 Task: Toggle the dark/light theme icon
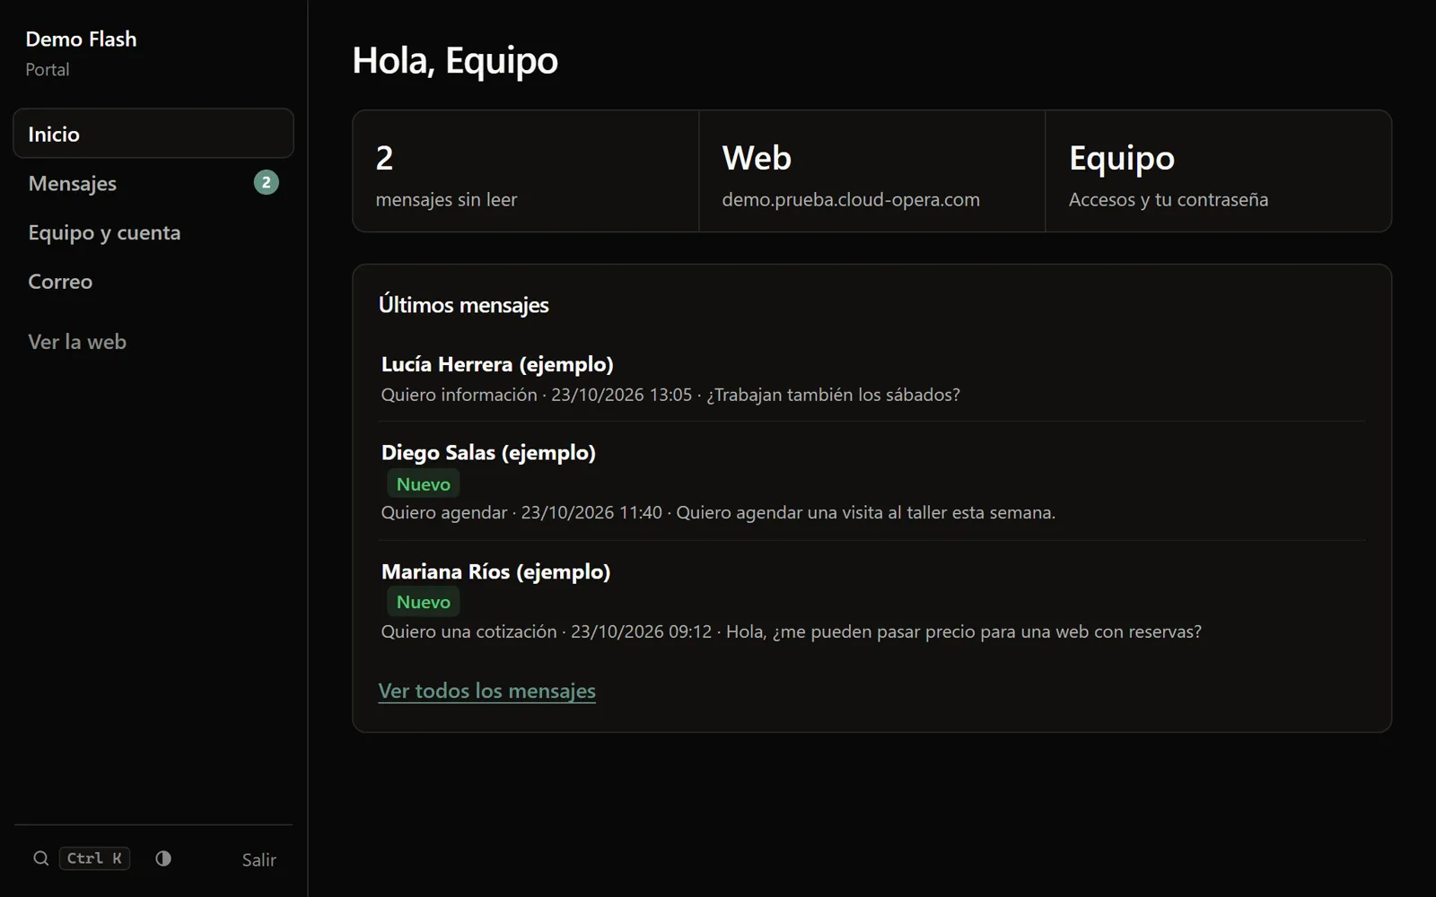(163, 858)
